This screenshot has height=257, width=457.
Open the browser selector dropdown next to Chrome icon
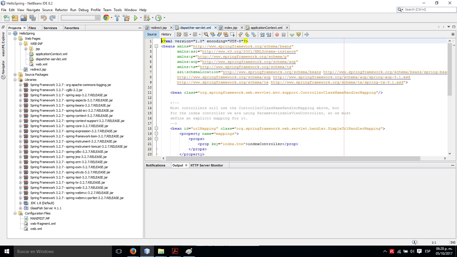111,18
